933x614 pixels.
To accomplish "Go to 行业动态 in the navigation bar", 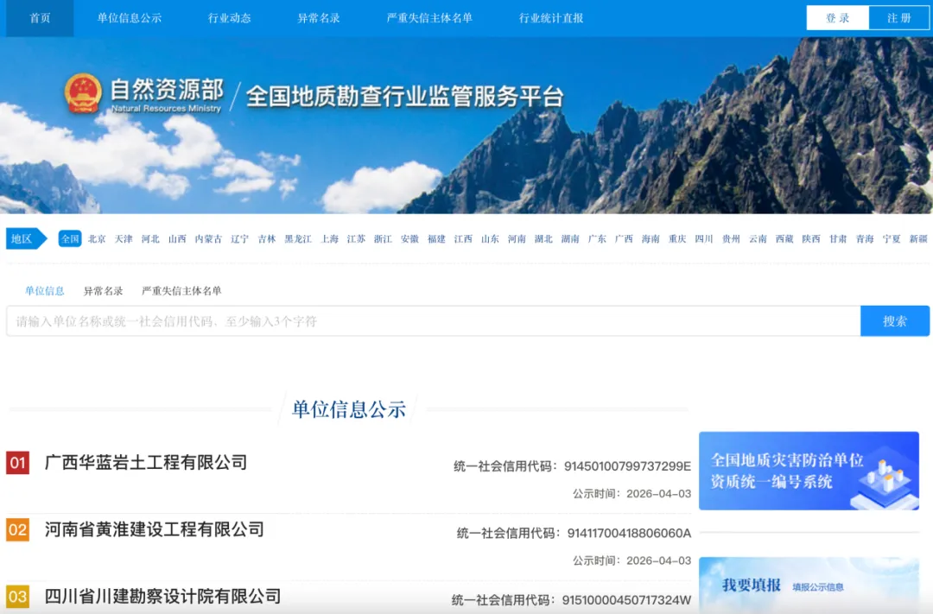I will (x=230, y=18).
